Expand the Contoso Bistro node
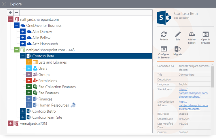The width and height of the screenshot is (216, 139). (x=23, y=111)
